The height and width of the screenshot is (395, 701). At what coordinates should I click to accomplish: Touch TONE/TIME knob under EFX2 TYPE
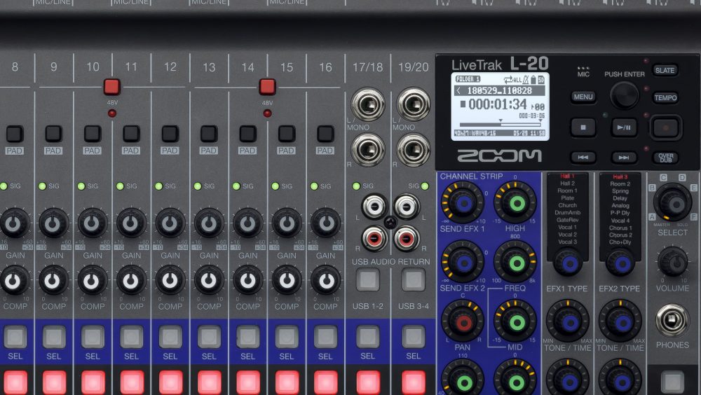coord(620,321)
